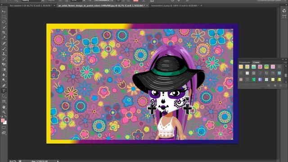Screen dimensions: 288x162
Task: Apply the emerald green style in third row
Action: click(254, 79)
